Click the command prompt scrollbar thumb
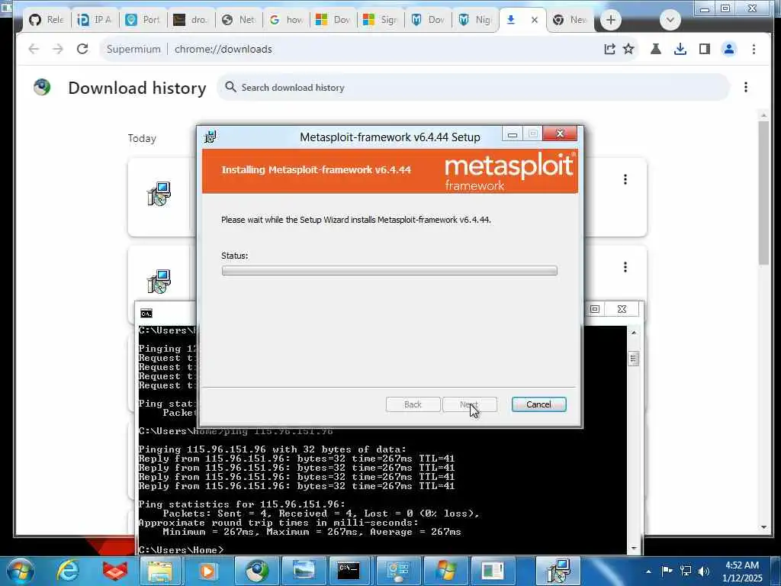The width and height of the screenshot is (781, 586). 634,359
